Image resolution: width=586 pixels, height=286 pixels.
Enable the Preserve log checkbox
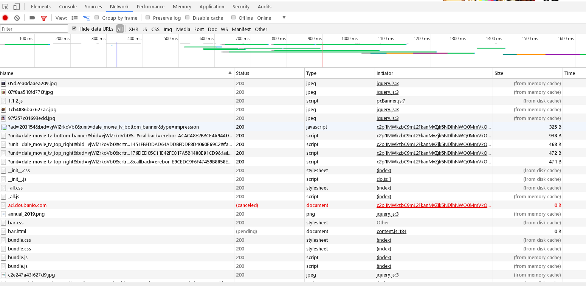click(x=148, y=18)
